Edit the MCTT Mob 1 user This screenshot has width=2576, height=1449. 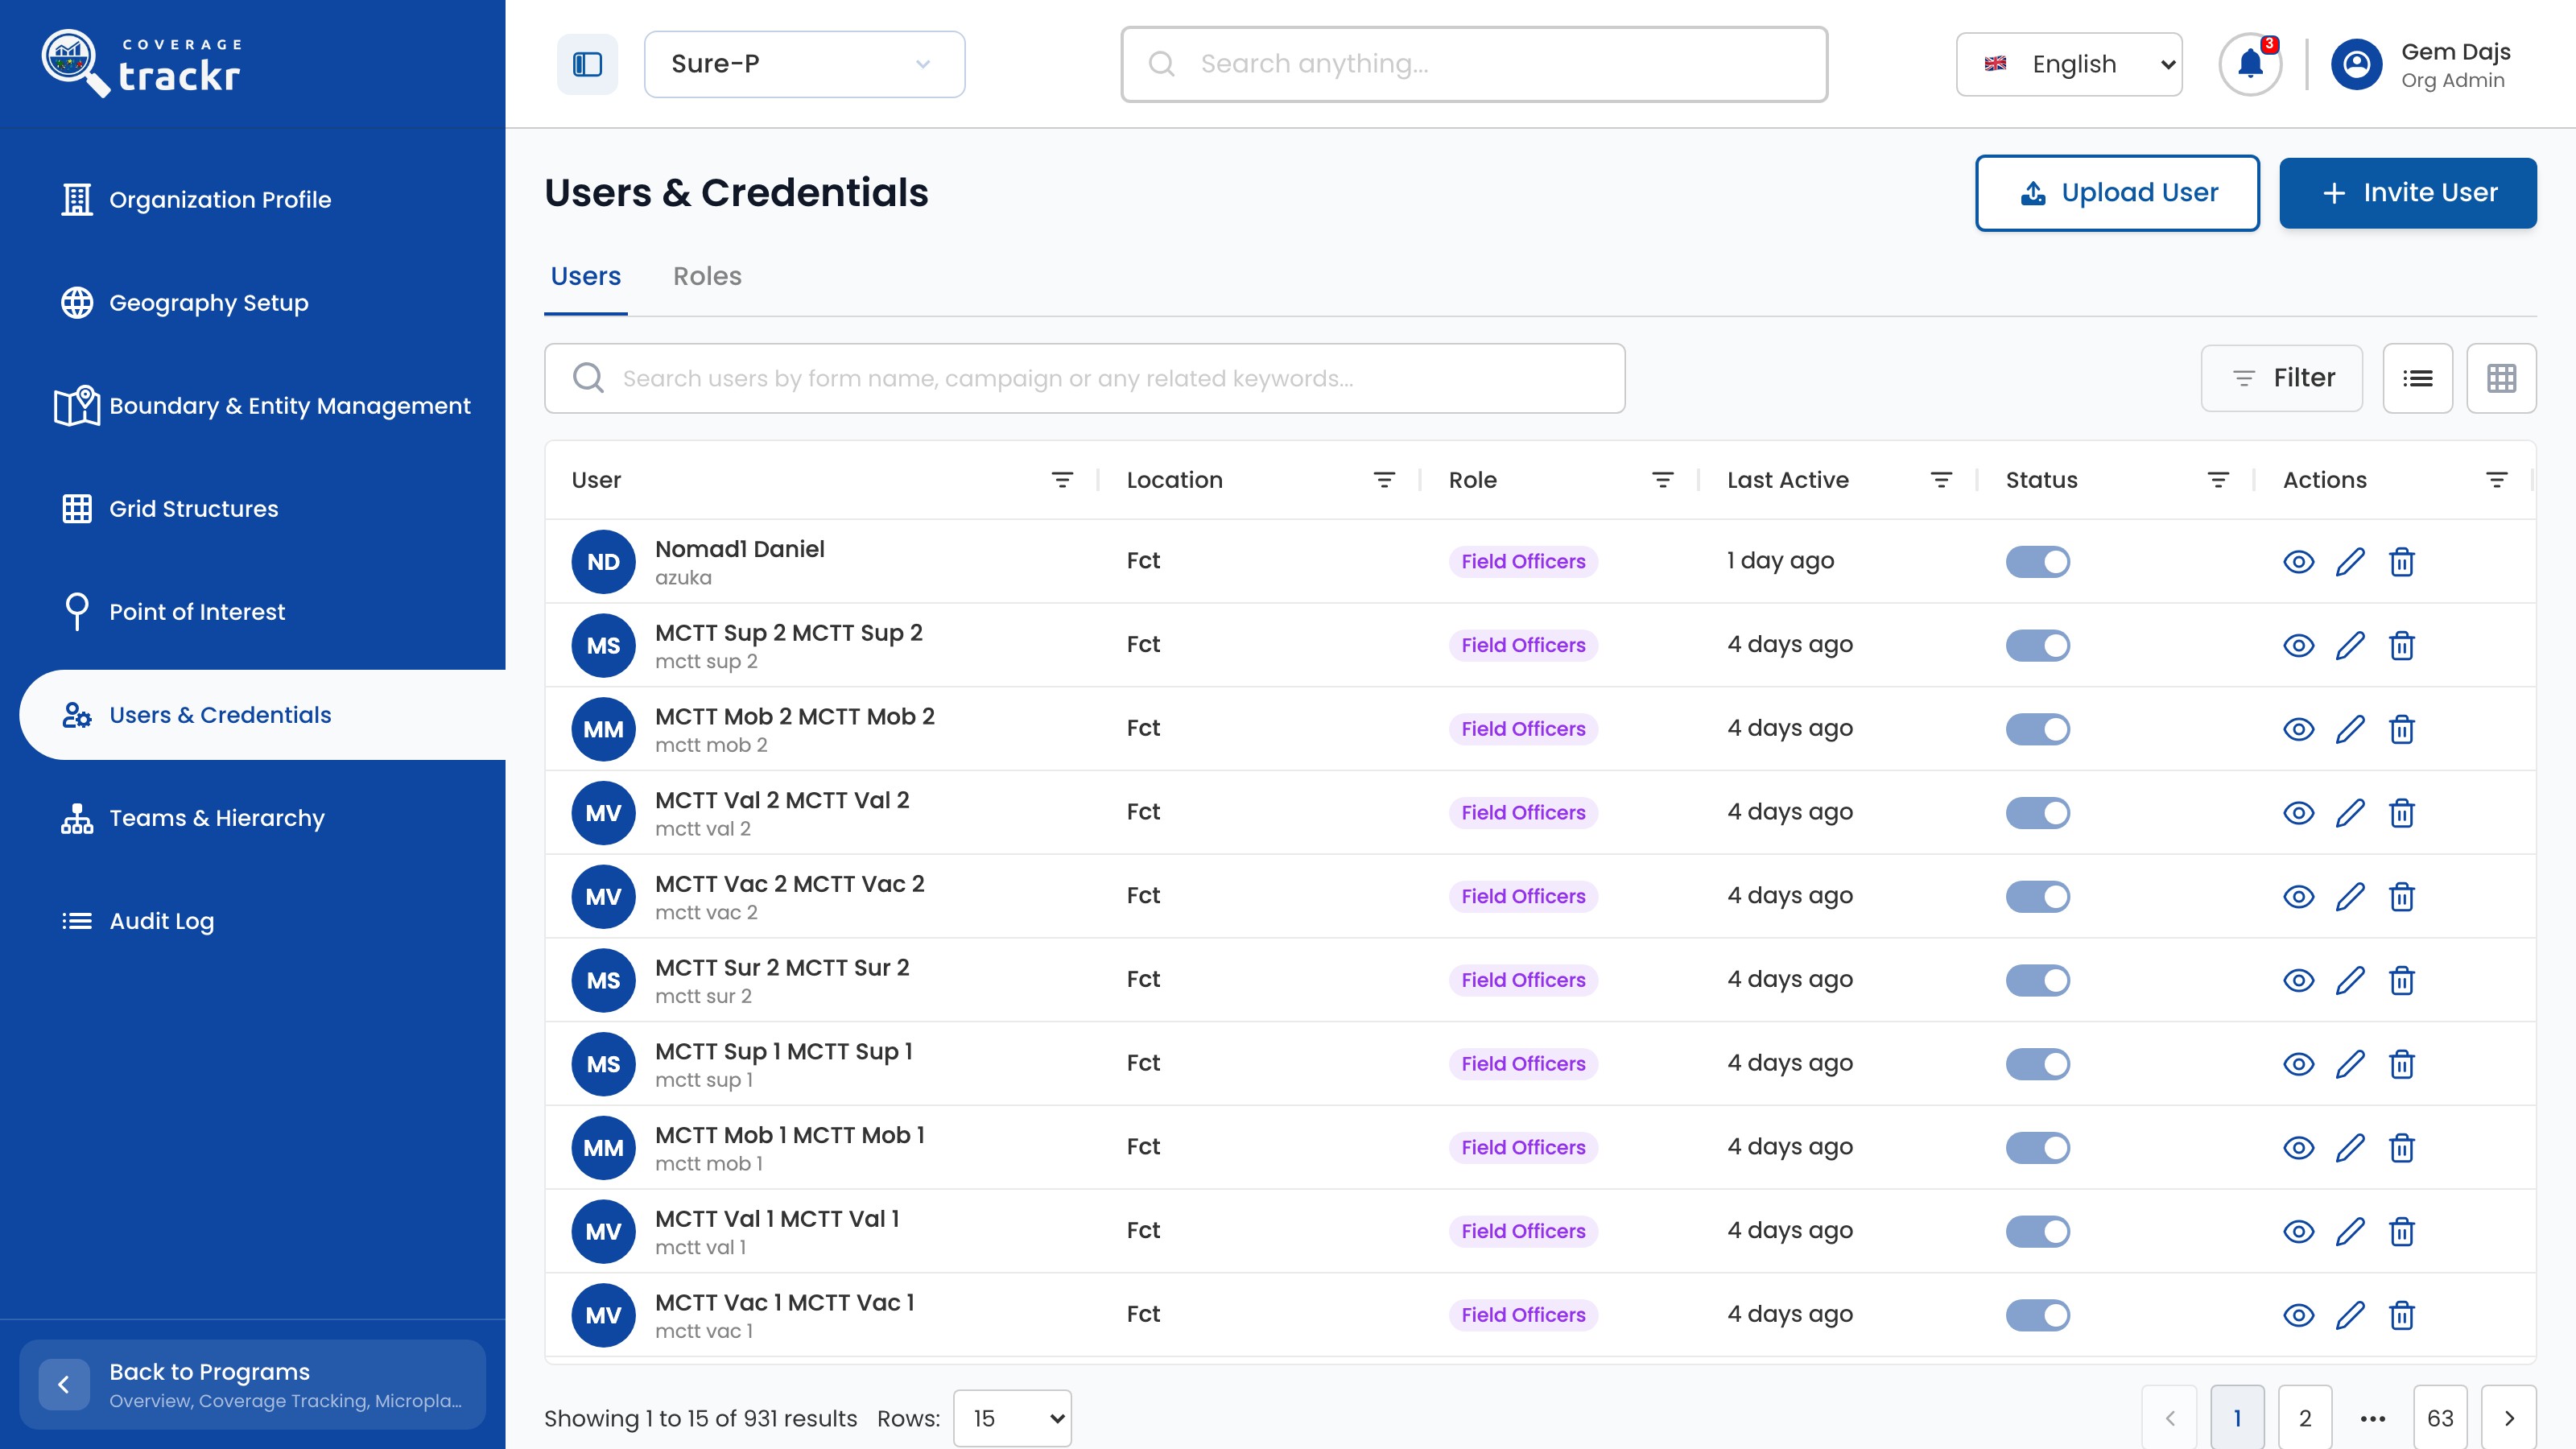pos(2350,1148)
